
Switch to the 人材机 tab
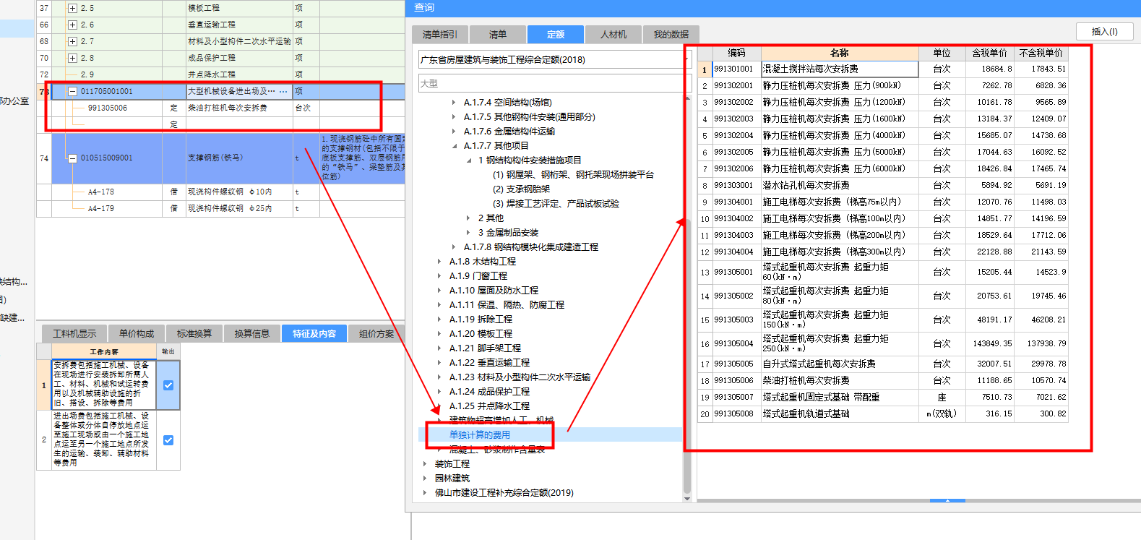click(x=613, y=34)
